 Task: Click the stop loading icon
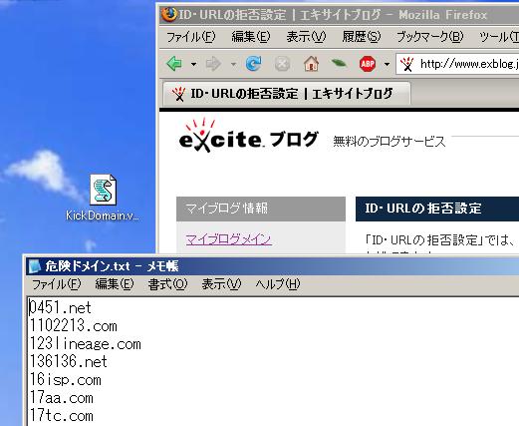click(282, 64)
